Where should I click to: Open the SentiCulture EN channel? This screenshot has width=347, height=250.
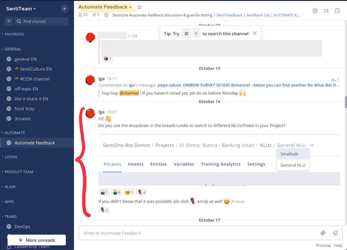[37, 69]
